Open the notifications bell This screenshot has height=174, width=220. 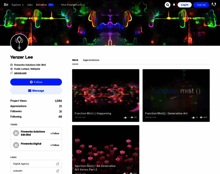coord(174,5)
